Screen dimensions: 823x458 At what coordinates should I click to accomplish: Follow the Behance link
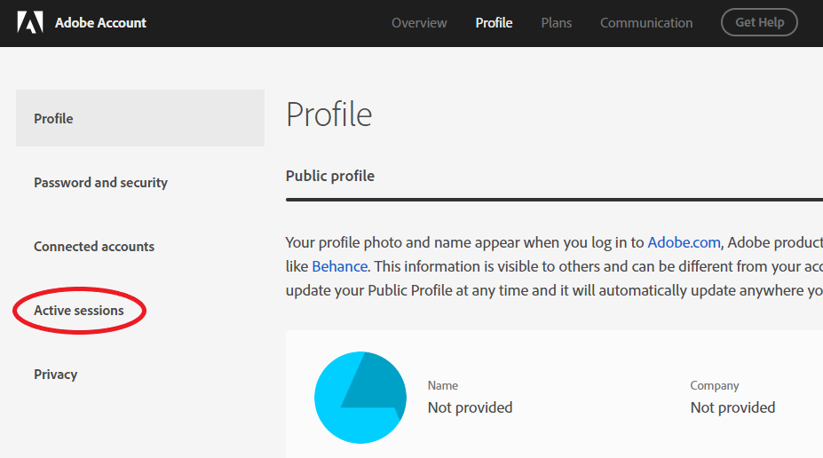coord(340,266)
